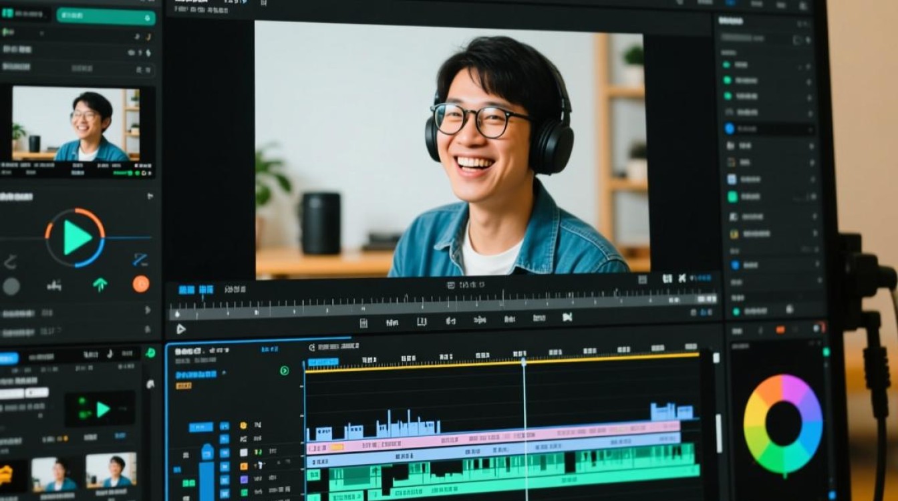This screenshot has height=501, width=898.
Task: Click the main video preview of the smiling man
Action: click(452, 150)
